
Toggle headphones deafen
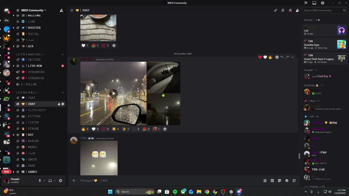(50, 180)
